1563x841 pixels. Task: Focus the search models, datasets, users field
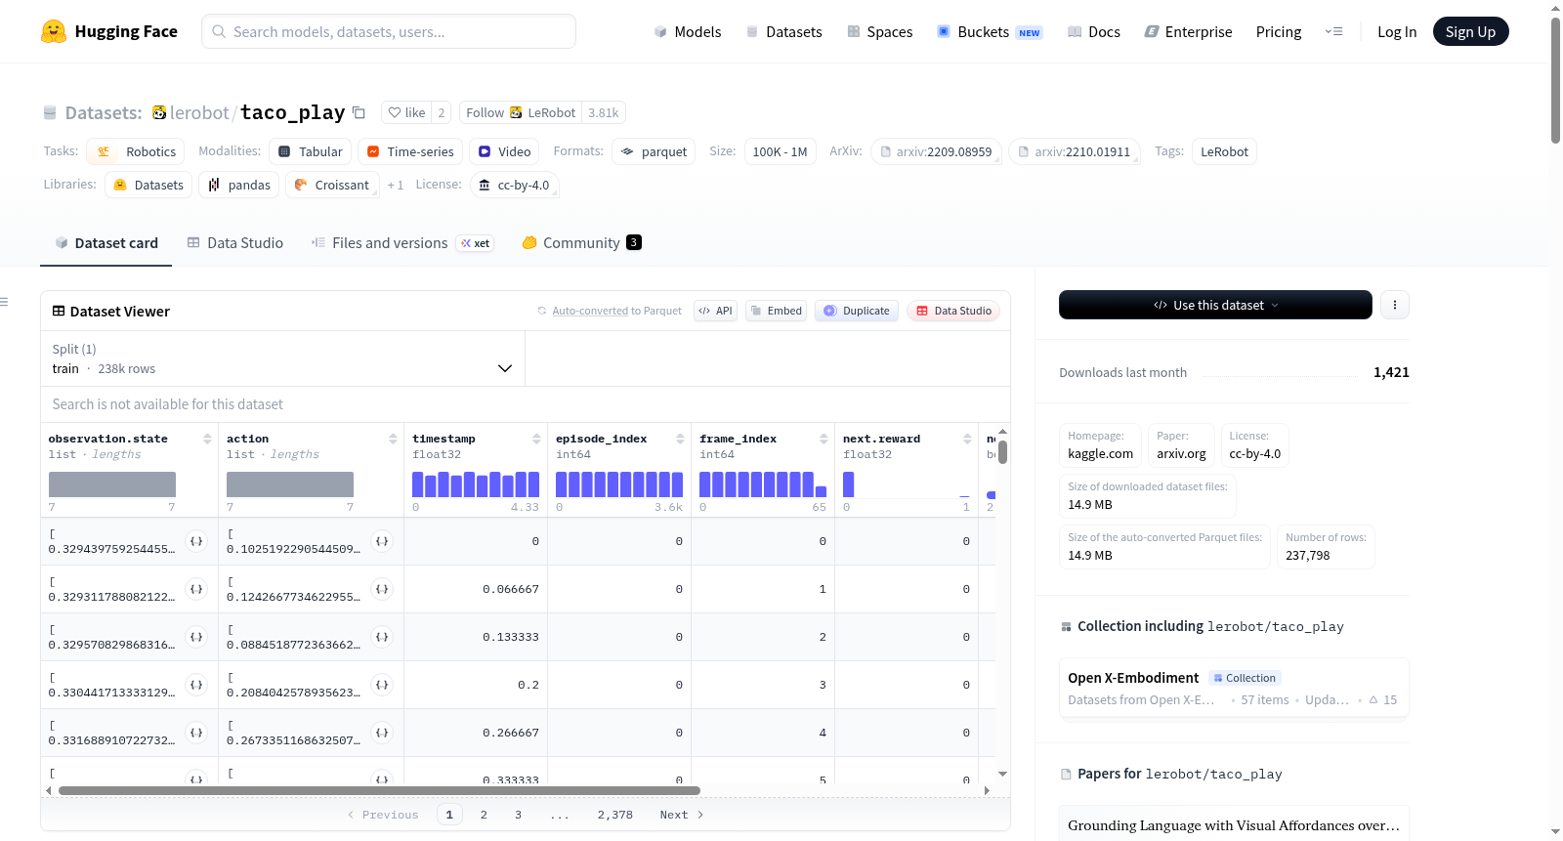click(x=389, y=31)
